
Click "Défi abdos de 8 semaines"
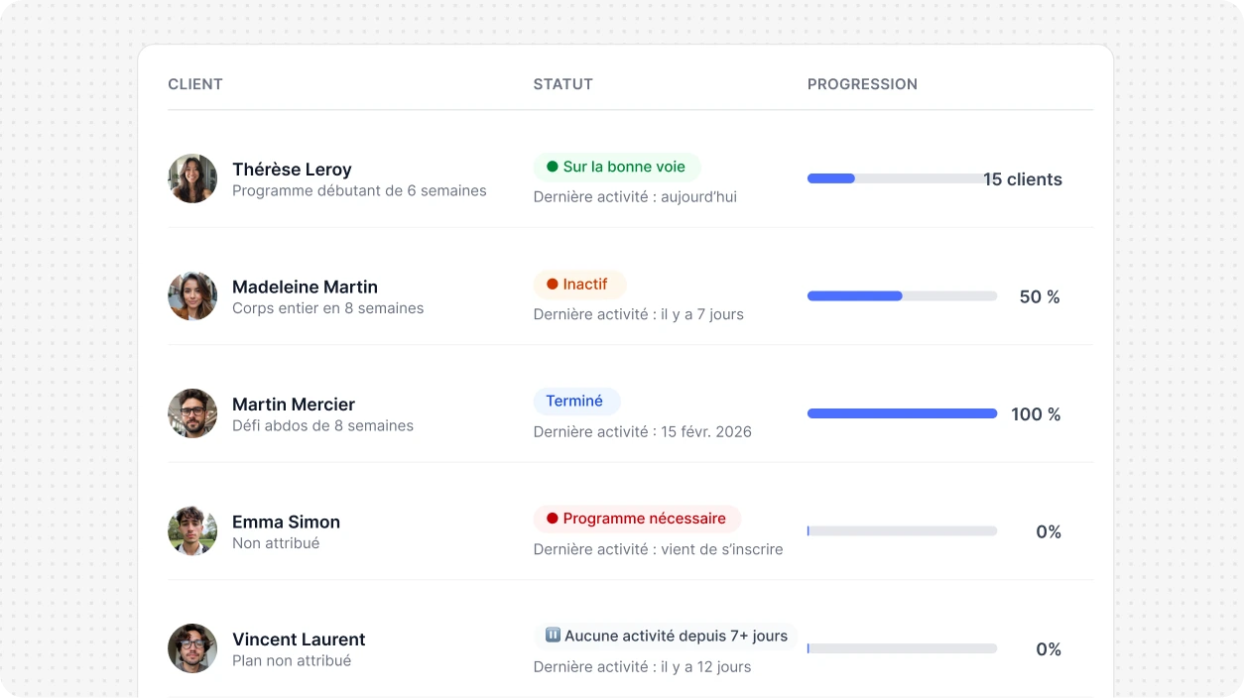322,425
